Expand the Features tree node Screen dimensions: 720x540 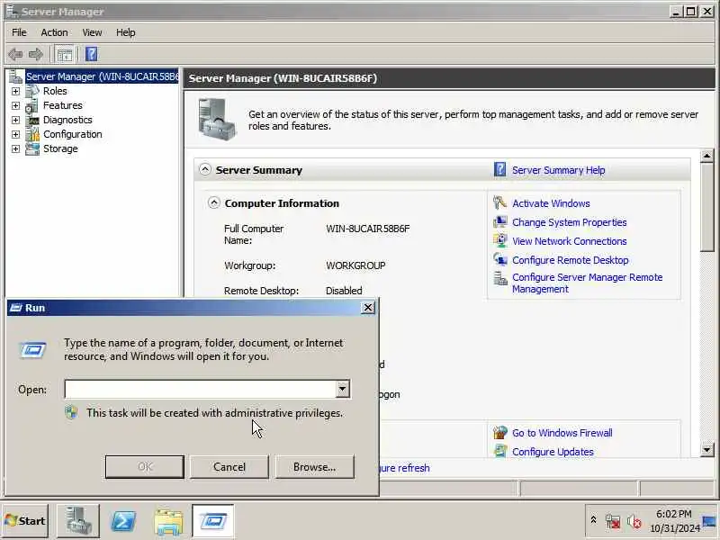click(x=15, y=105)
